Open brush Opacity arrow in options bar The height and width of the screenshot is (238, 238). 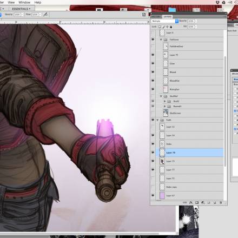pyautogui.click(x=22, y=15)
